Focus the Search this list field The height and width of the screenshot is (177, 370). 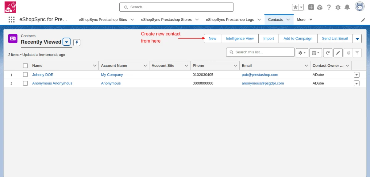click(x=260, y=52)
